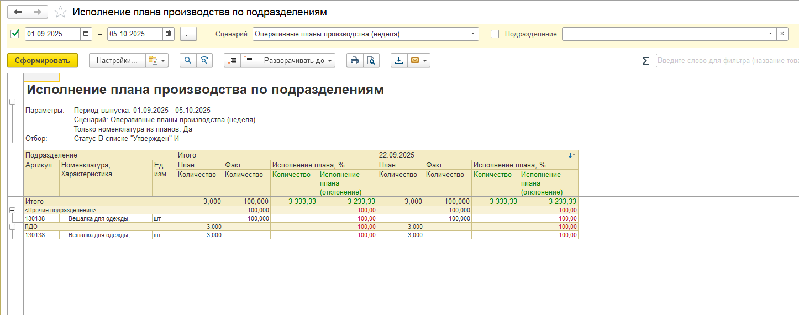Save report with the download icon
This screenshot has width=799, height=315.
tap(399, 61)
